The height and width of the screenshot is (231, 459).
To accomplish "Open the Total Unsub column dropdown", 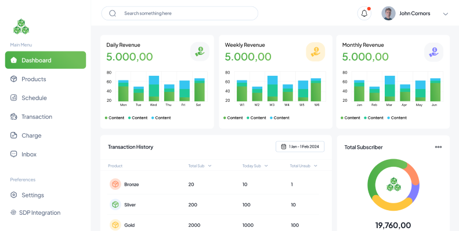I will point(316,166).
